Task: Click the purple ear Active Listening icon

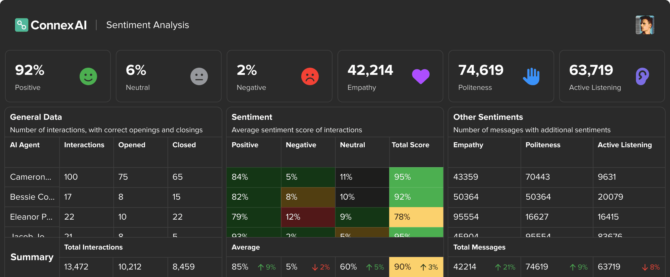Action: coord(642,76)
